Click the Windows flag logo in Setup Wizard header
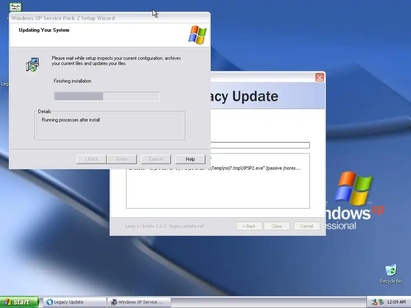The width and height of the screenshot is (411, 308). [197, 35]
